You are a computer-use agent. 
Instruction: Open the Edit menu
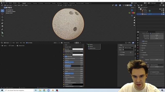point(7,3)
